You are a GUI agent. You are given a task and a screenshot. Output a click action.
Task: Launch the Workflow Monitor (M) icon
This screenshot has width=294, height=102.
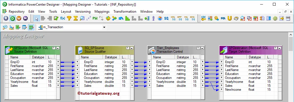tap(25, 18)
